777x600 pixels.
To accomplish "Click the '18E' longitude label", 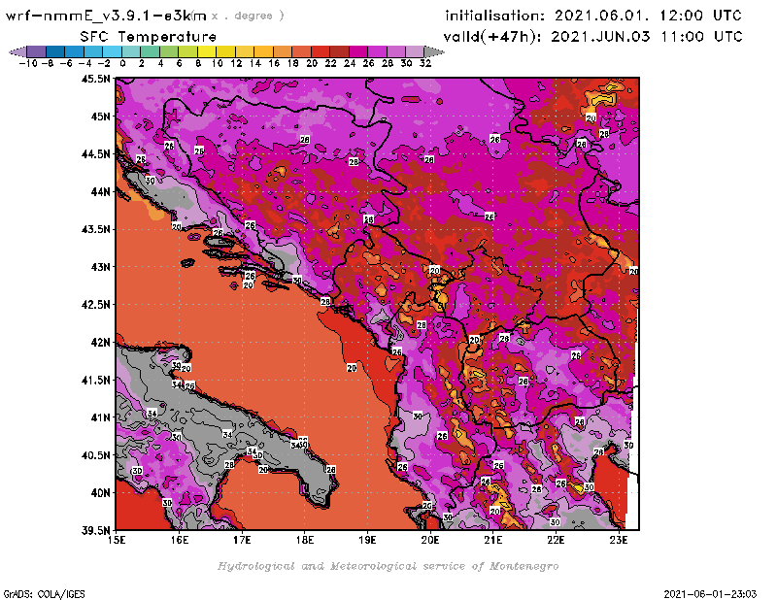I will pyautogui.click(x=305, y=540).
